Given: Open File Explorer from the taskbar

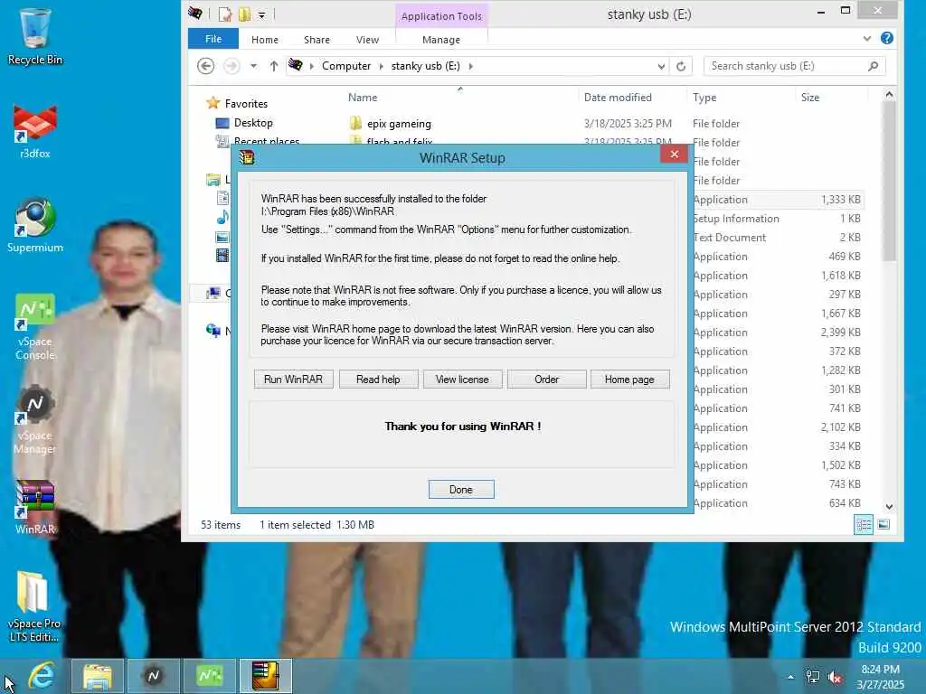Looking at the screenshot, I should (98, 676).
